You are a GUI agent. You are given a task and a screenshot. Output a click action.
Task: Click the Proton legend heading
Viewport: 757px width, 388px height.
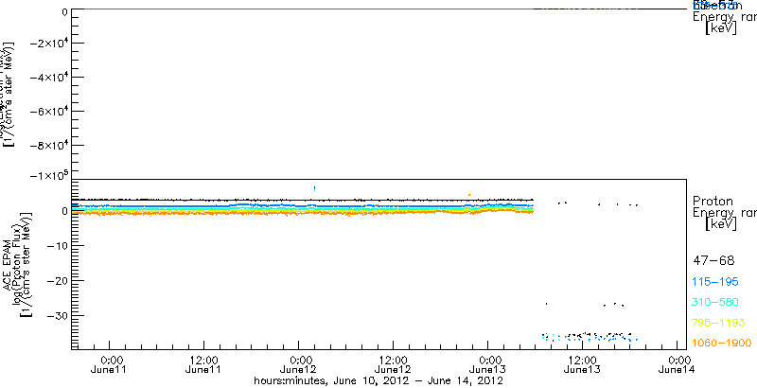coord(713,201)
